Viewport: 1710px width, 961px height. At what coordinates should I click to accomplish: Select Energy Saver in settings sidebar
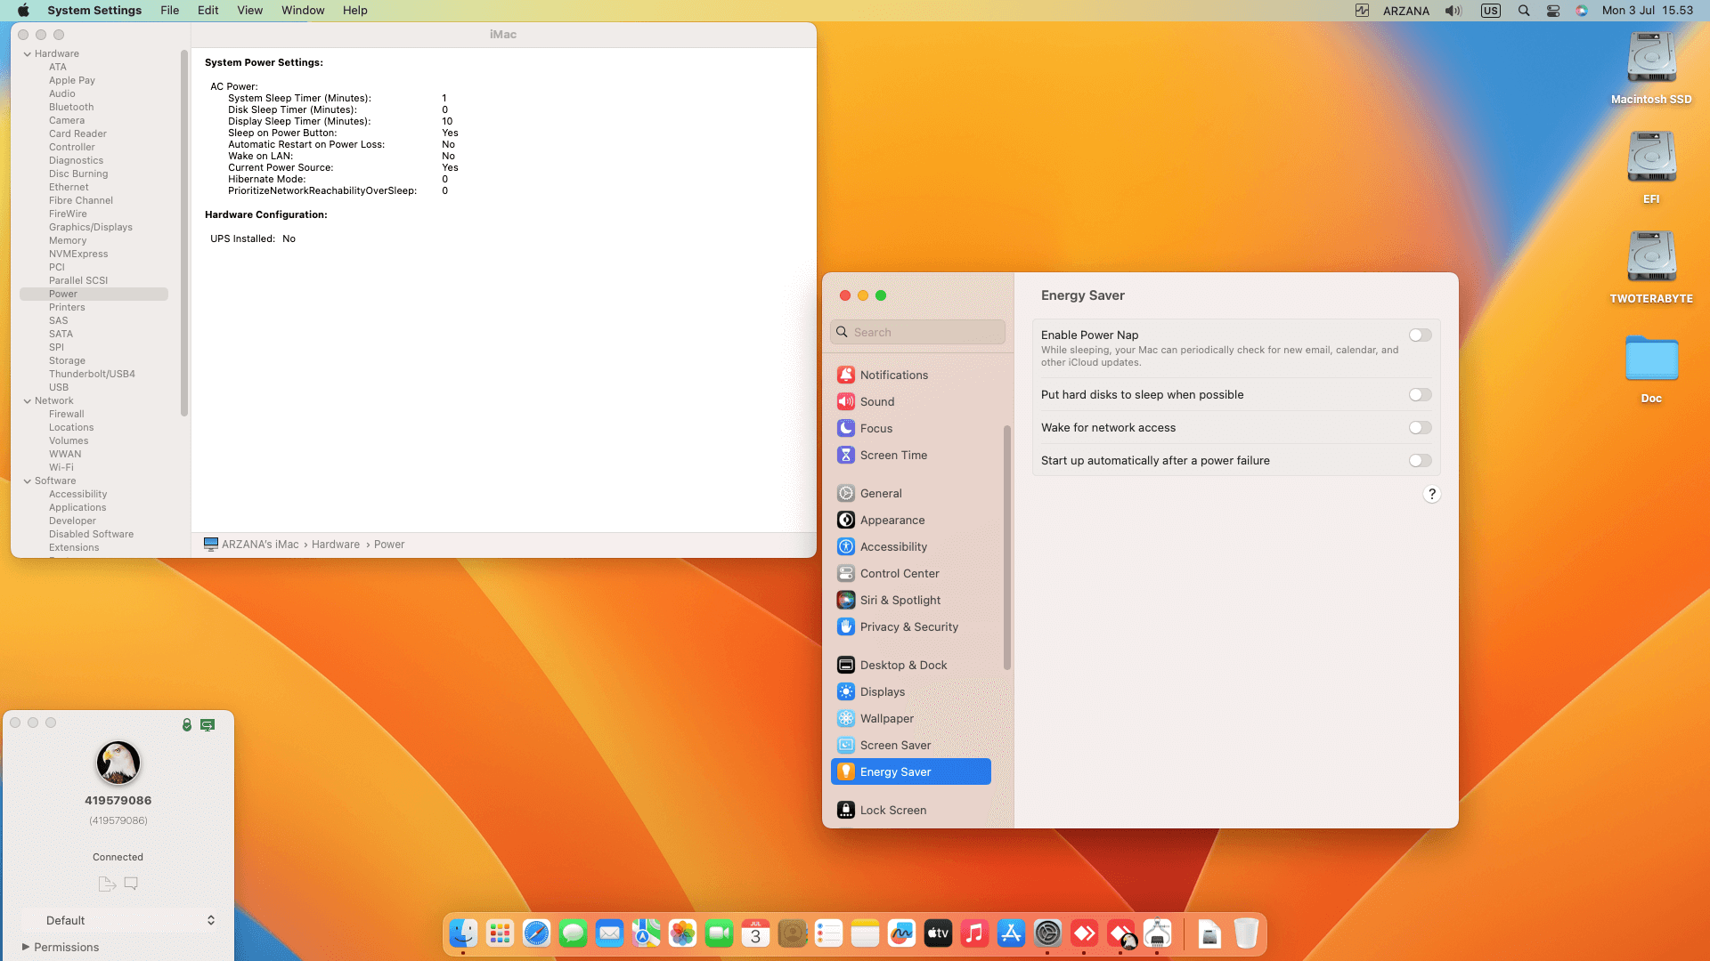910,771
